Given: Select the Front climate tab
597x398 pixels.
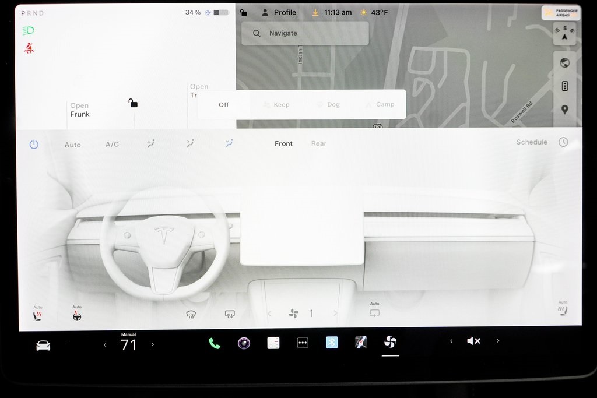Looking at the screenshot, I should (284, 143).
